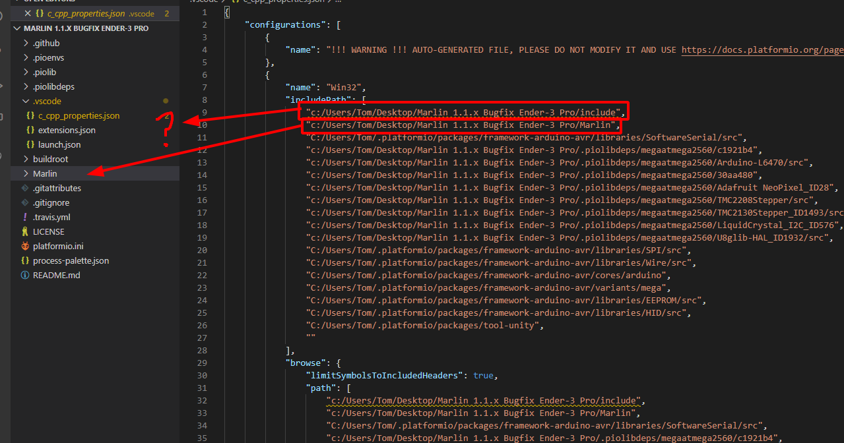This screenshot has width=844, height=443.
Task: Select the .vscode folder name
Action: pos(47,101)
